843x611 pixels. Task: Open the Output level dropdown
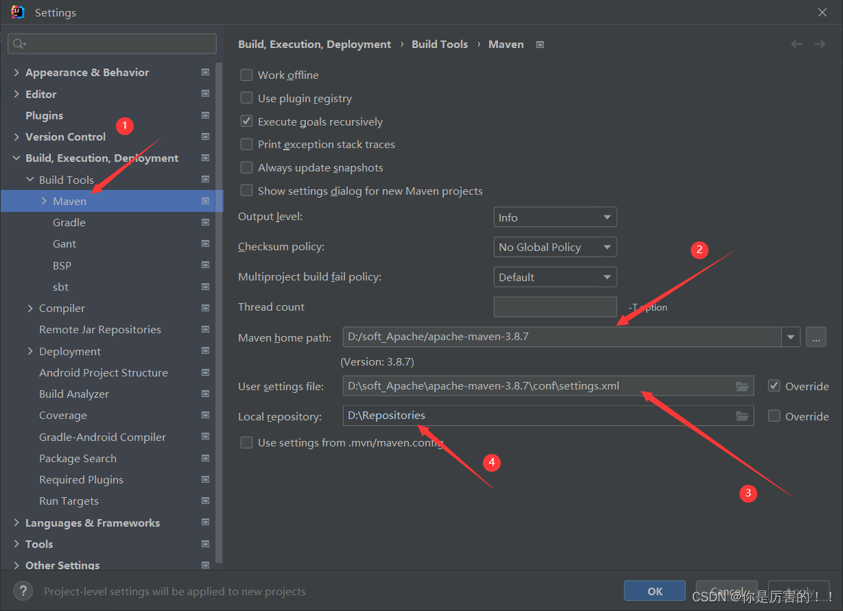tap(555, 217)
